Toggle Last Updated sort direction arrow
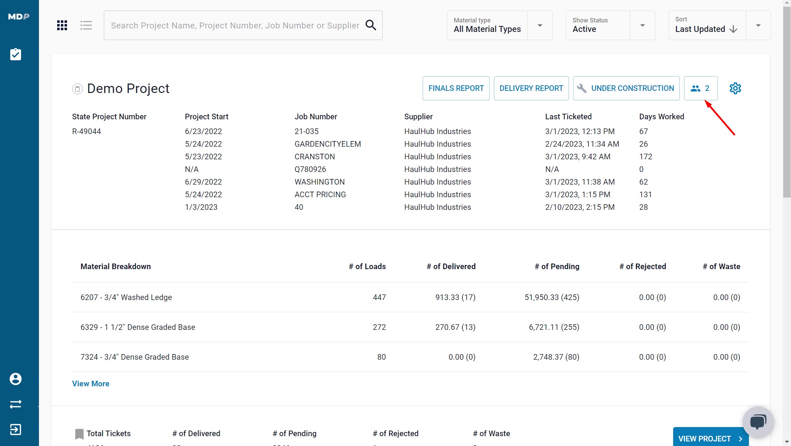The width and height of the screenshot is (791, 446). 733,29
